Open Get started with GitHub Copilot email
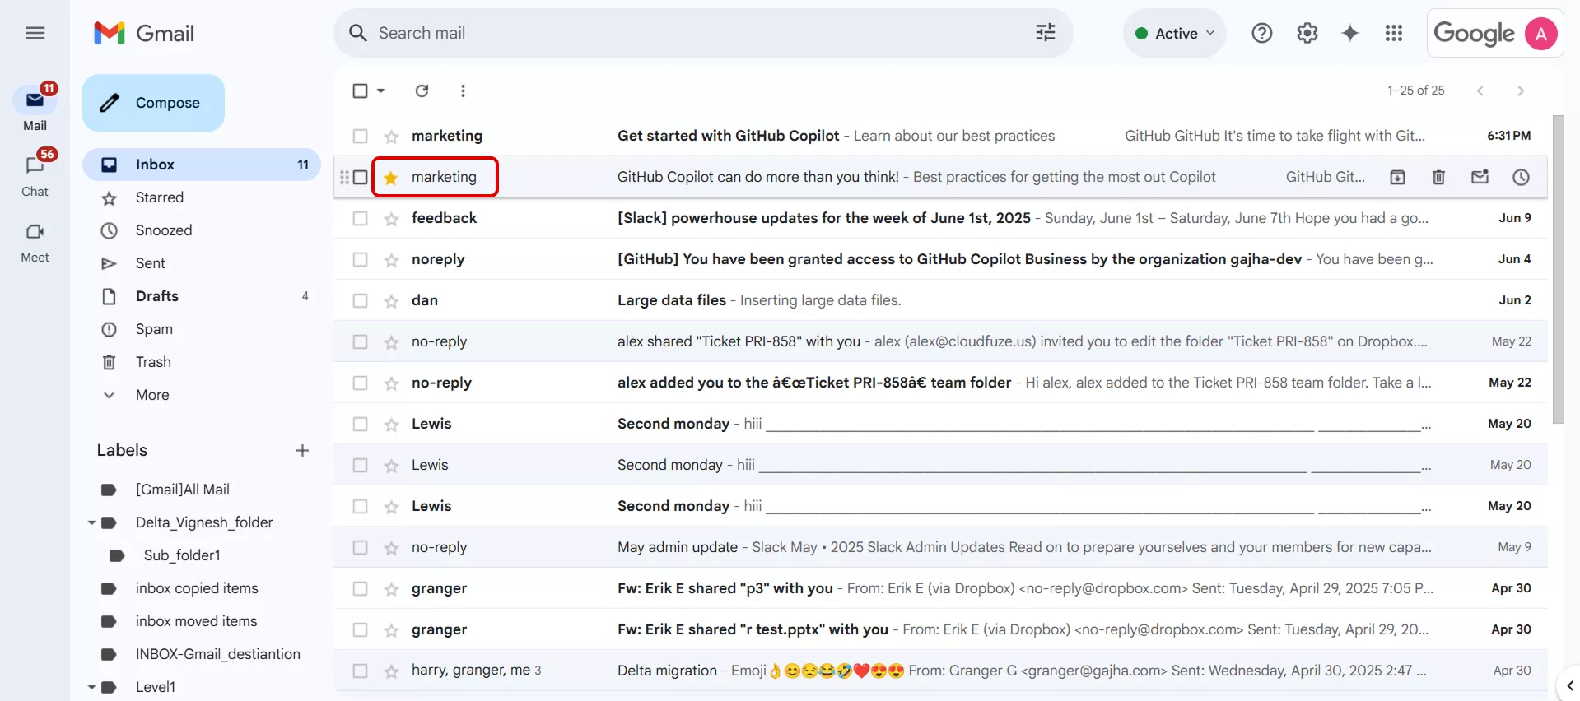This screenshot has height=701, width=1580. pos(940,136)
